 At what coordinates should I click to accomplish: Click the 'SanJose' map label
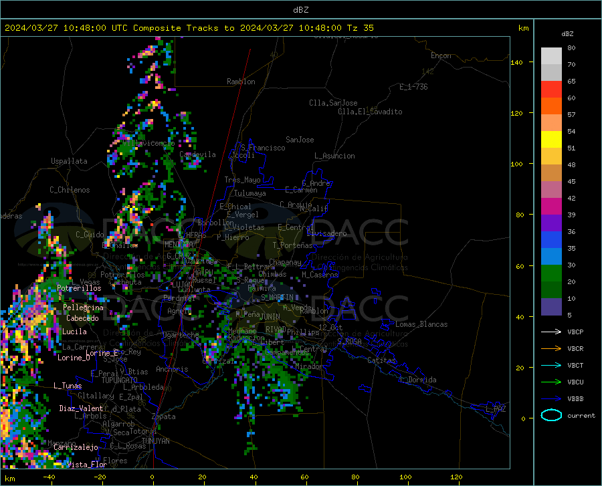[x=300, y=140]
